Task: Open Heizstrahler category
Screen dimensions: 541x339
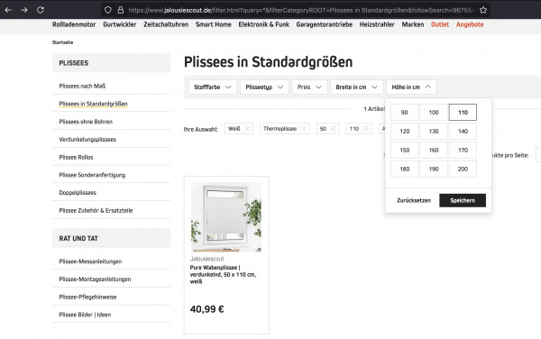Action: (x=377, y=24)
